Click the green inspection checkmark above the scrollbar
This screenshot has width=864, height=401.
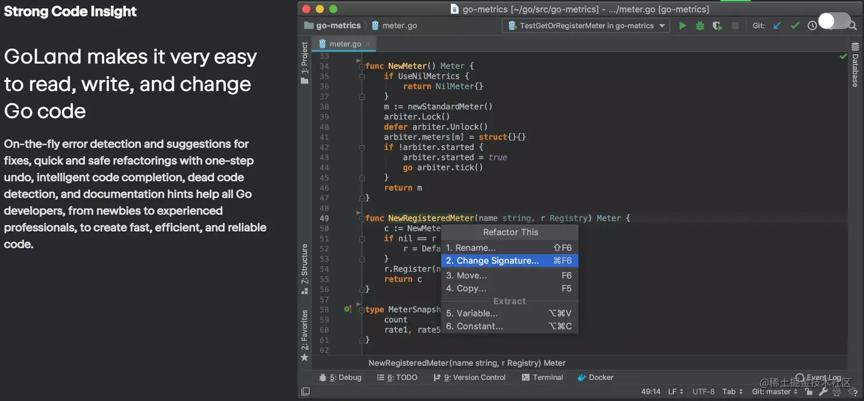[843, 57]
